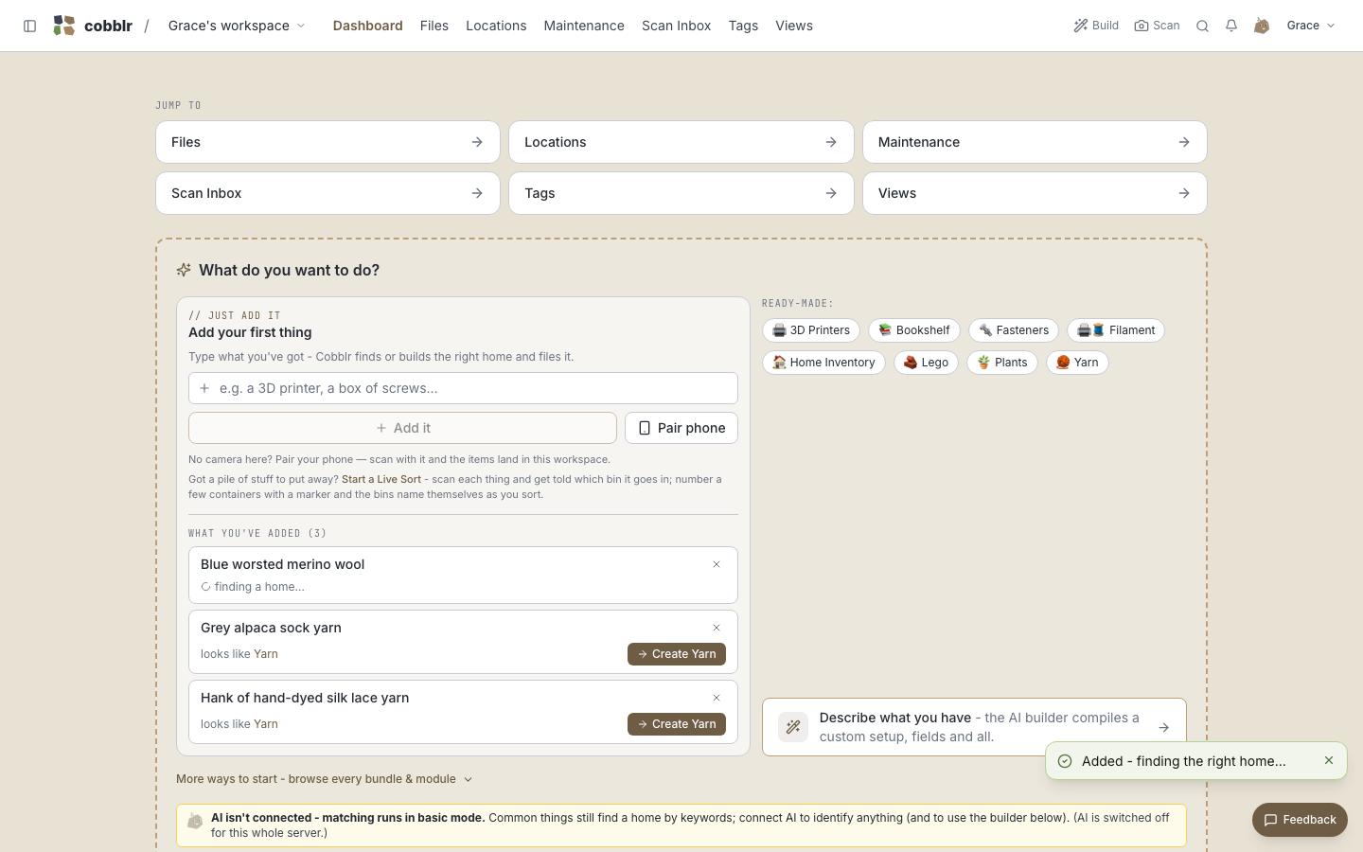Viewport: 1363px width, 852px height.
Task: Open the Scan Inbox jump-to card
Action: [x=327, y=193]
